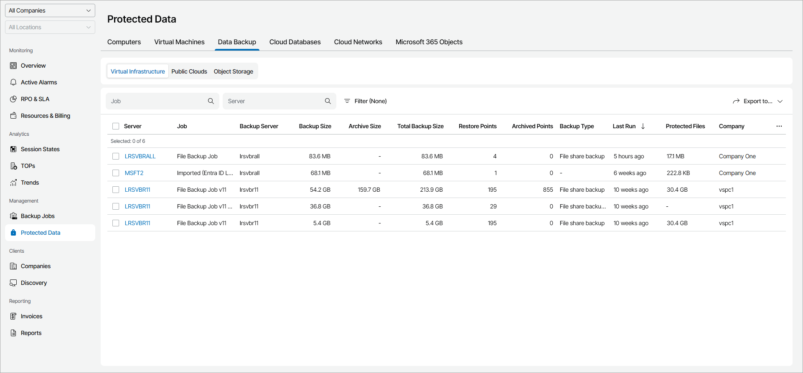803x373 pixels.
Task: Click the Active Alarms bell icon
Action: (13, 82)
